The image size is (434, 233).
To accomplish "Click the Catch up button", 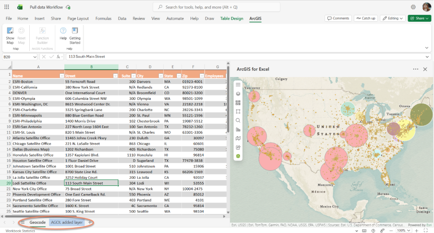I will click(x=366, y=18).
